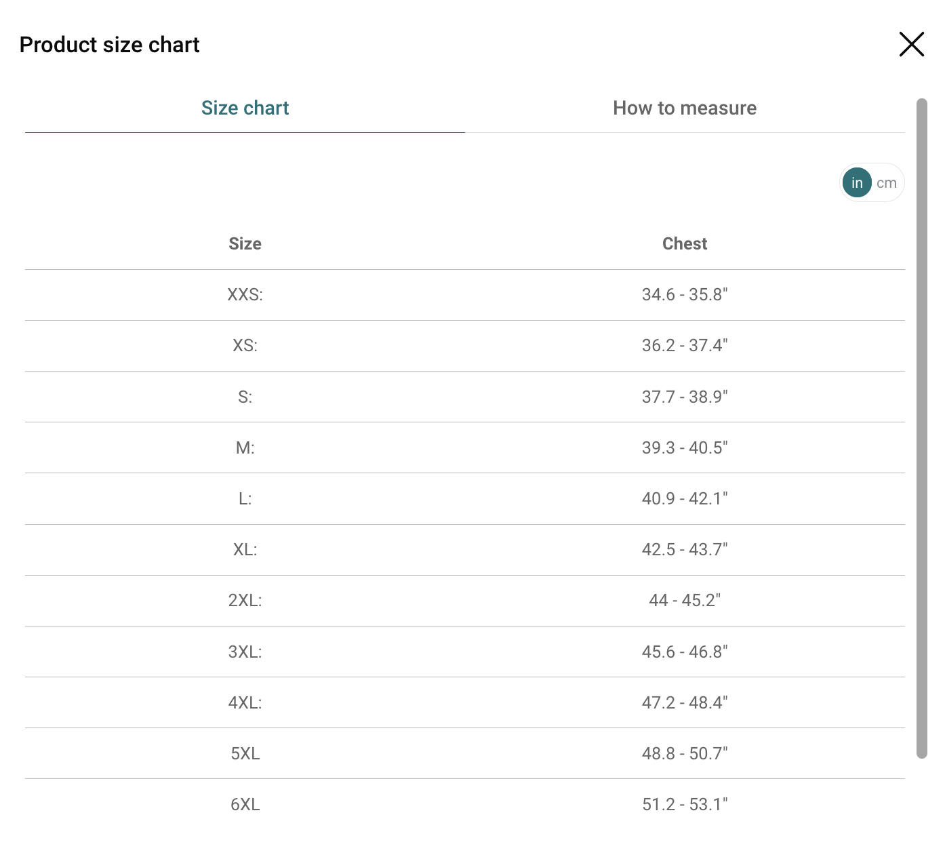Click chest value 40.9 - 42.1"
945x857 pixels.
[x=685, y=498]
